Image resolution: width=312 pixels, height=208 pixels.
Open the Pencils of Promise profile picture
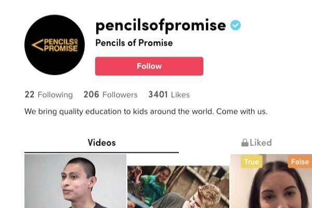[x=55, y=45]
